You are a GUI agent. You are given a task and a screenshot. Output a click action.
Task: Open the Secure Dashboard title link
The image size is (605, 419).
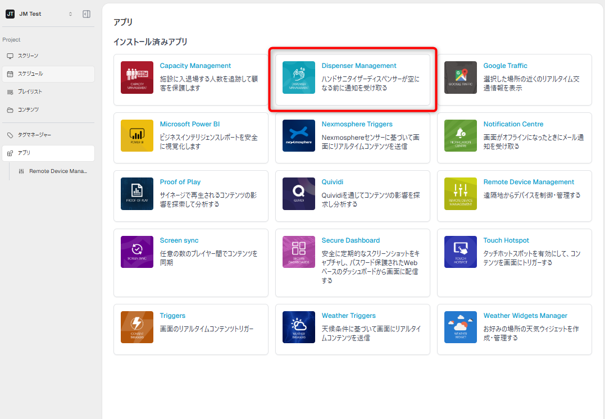click(351, 240)
